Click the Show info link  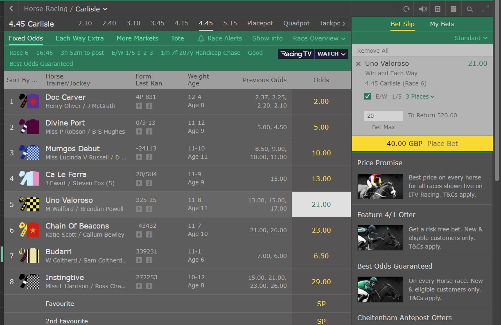(268, 38)
